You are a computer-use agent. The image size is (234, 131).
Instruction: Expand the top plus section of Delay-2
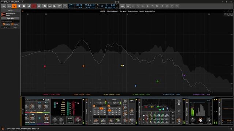pos(90,103)
